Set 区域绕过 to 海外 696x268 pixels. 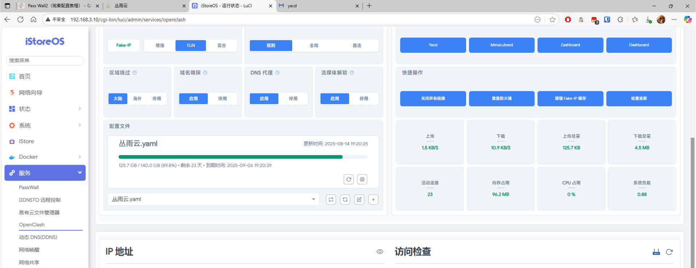tap(137, 99)
